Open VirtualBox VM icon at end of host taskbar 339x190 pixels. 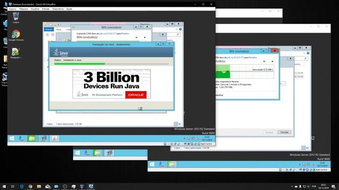(91, 186)
